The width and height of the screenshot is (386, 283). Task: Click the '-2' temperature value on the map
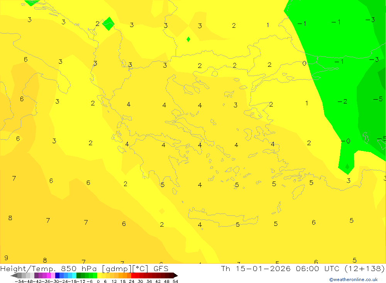pyautogui.click(x=342, y=101)
